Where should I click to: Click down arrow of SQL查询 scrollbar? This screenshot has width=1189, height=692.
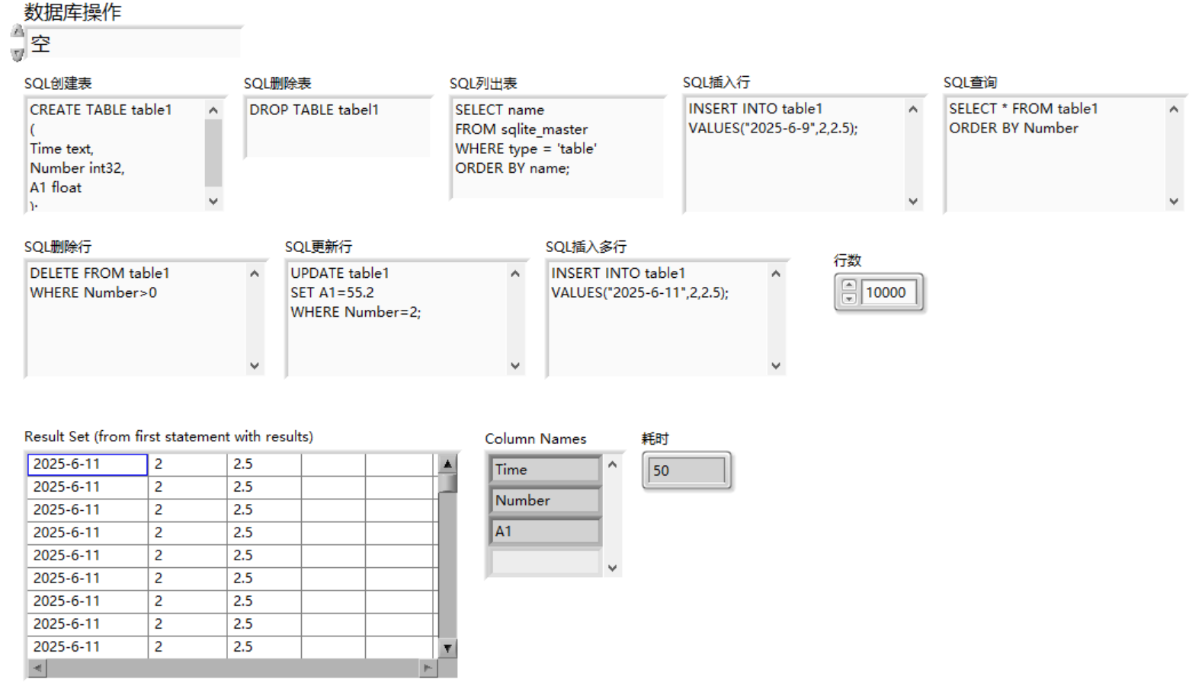(1173, 202)
